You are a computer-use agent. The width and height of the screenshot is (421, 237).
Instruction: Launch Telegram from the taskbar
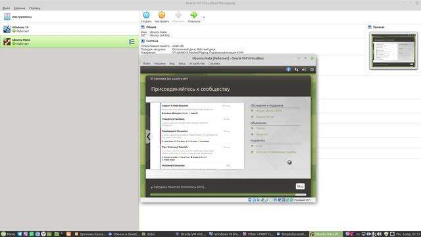20,234
